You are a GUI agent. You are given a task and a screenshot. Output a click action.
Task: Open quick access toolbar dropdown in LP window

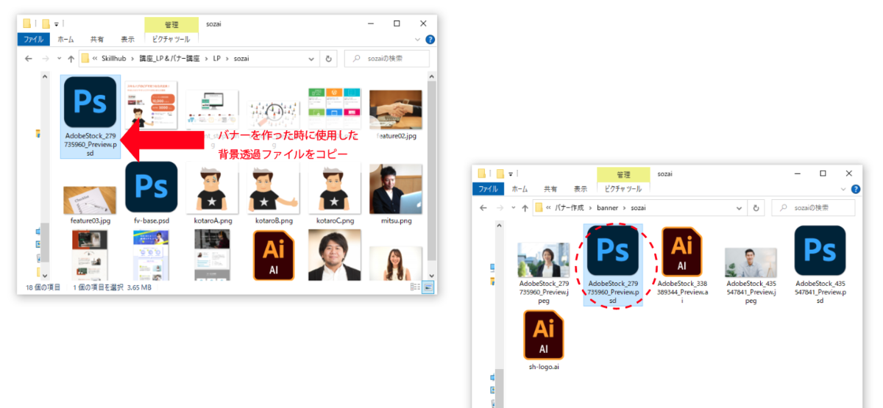pyautogui.click(x=56, y=24)
